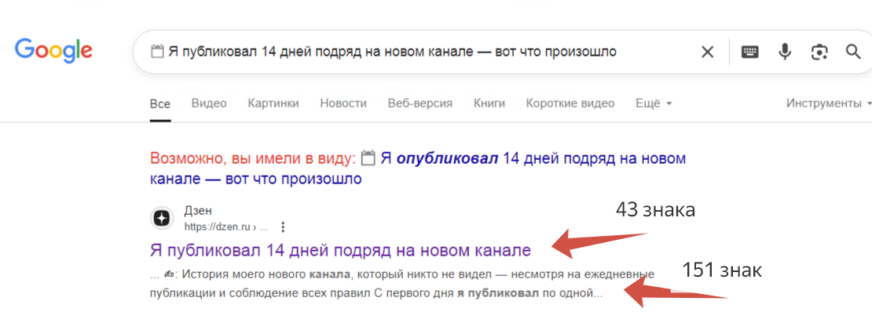Click the suggested query with опубликовал
Image resolution: width=872 pixels, height=323 pixels.
(x=418, y=169)
